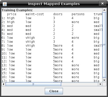Screen dimensions: 108x97
Task: Click 5more doors value in row 8
Action: pyautogui.click(x=58, y=46)
